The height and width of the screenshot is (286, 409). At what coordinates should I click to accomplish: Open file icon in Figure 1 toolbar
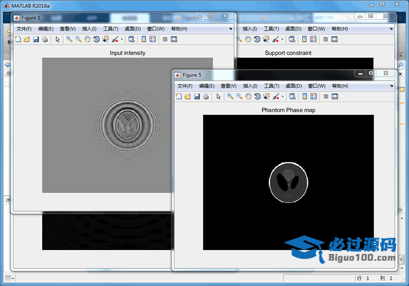tap(27, 39)
